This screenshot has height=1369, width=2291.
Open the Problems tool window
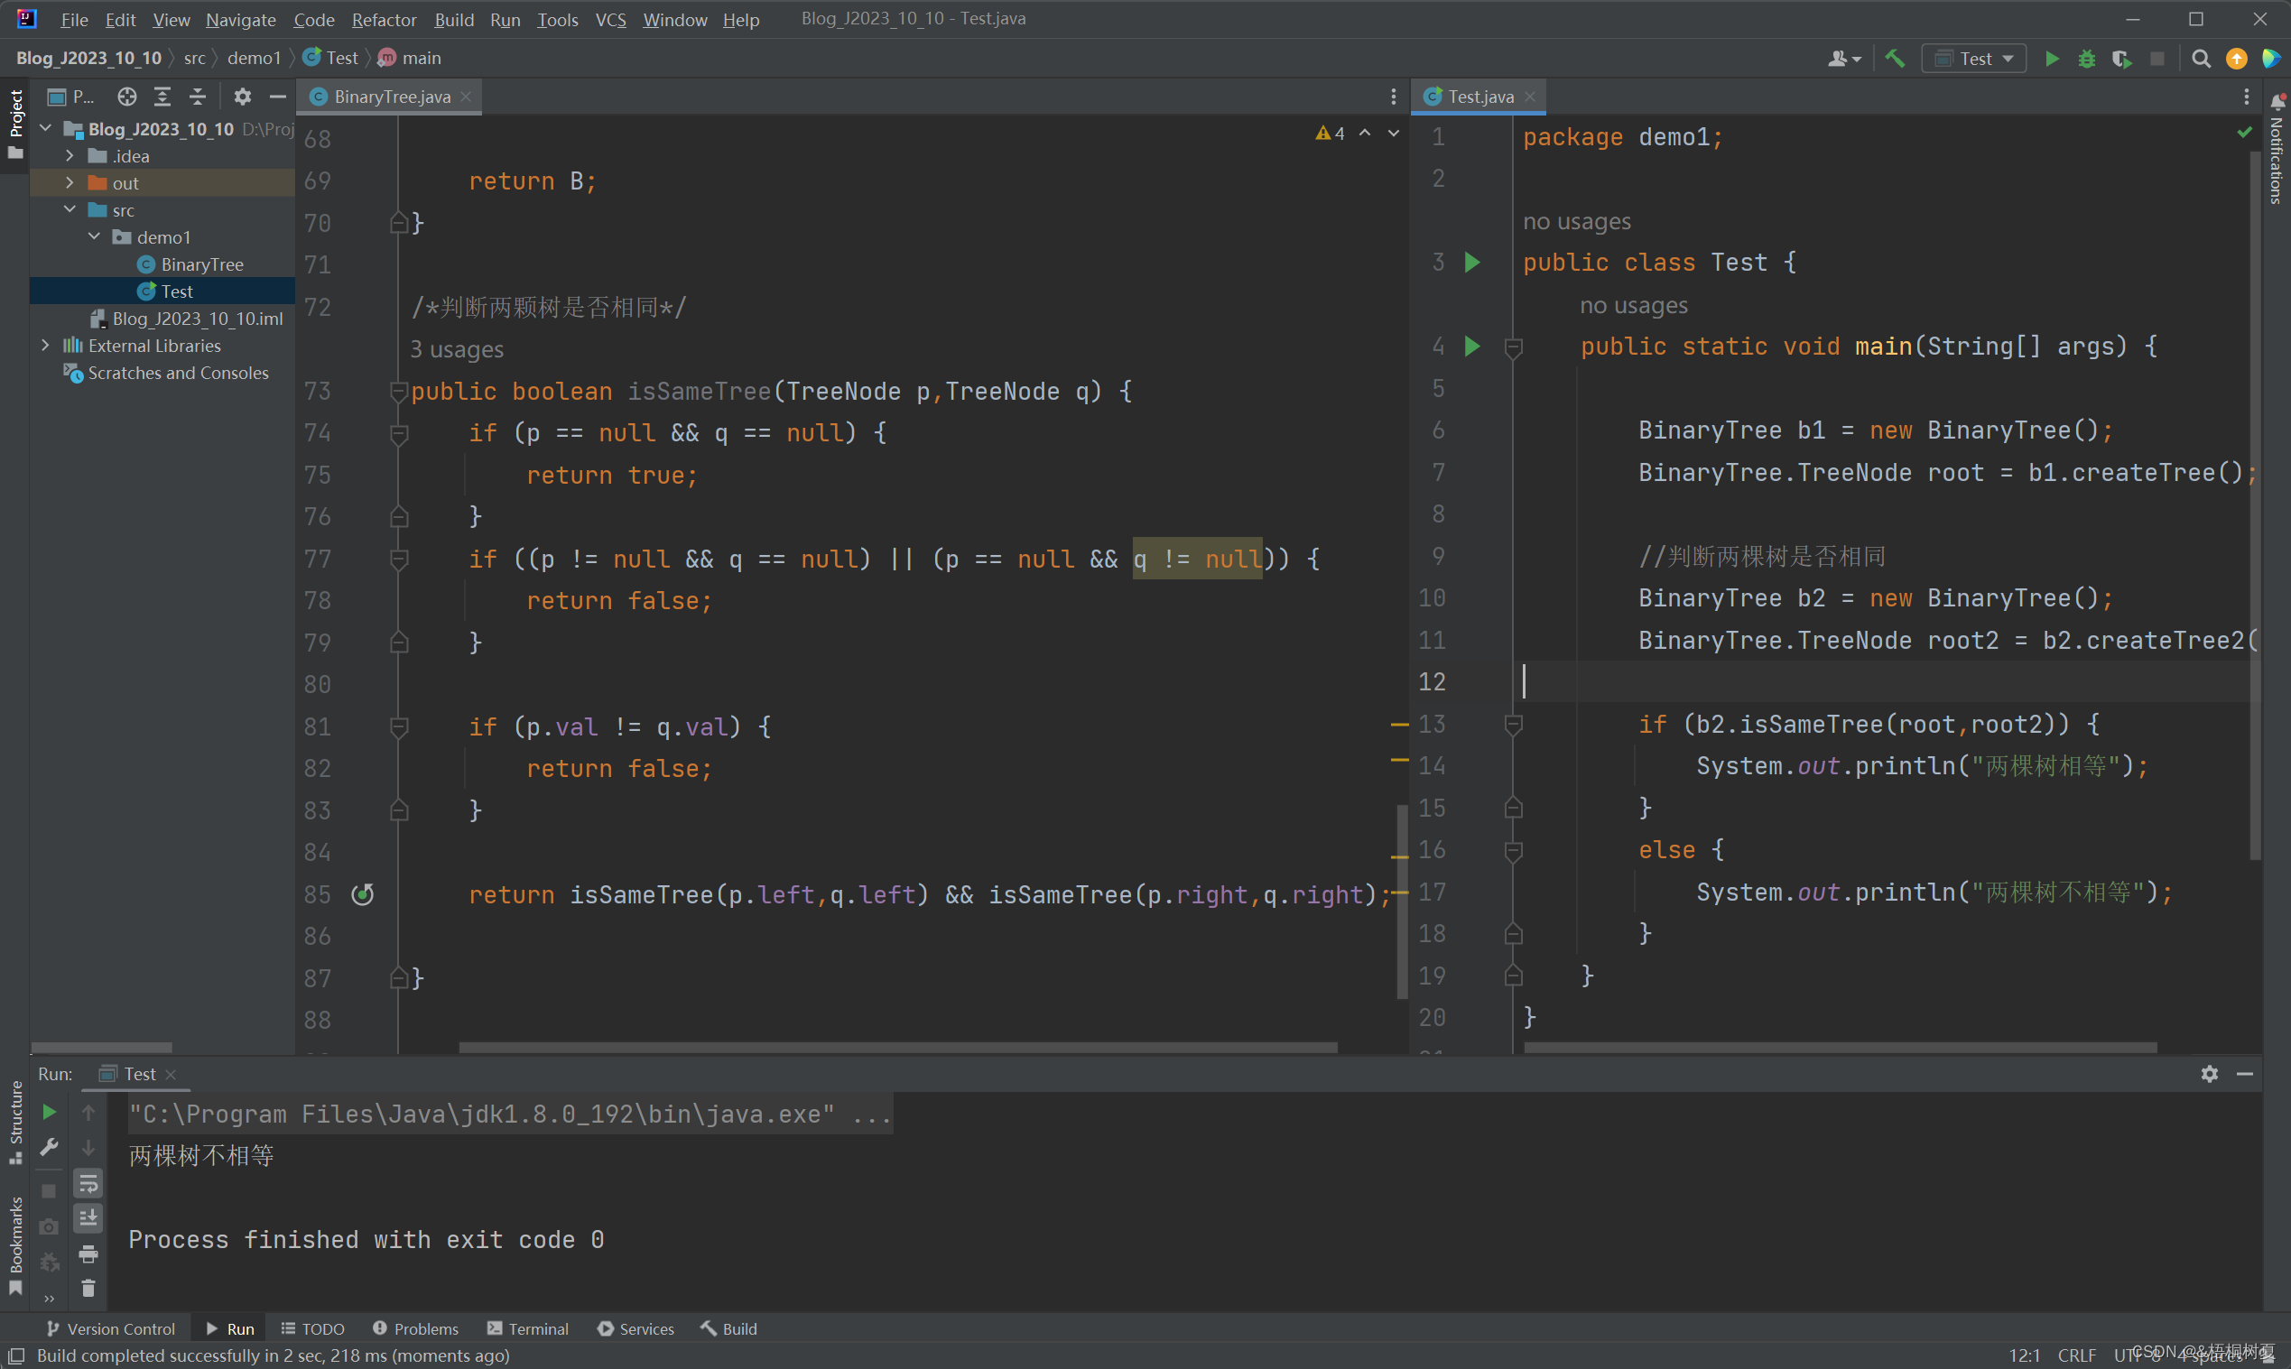click(x=415, y=1328)
